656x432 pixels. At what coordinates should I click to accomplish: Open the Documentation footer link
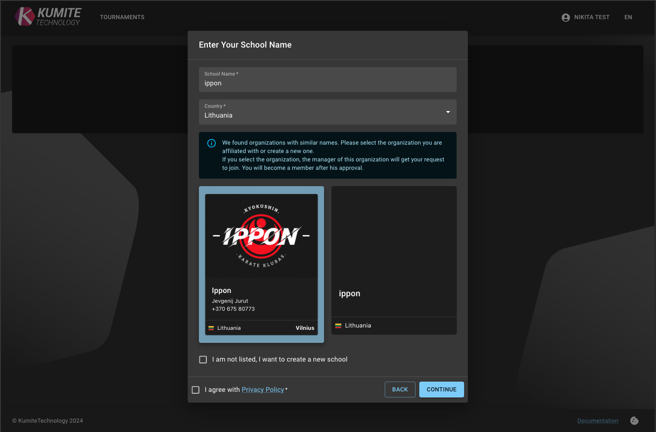tap(597, 421)
